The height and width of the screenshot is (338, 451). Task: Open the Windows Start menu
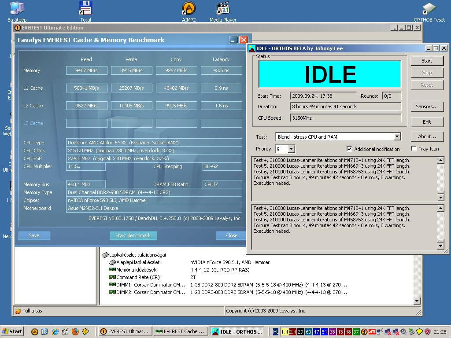(x=12, y=331)
